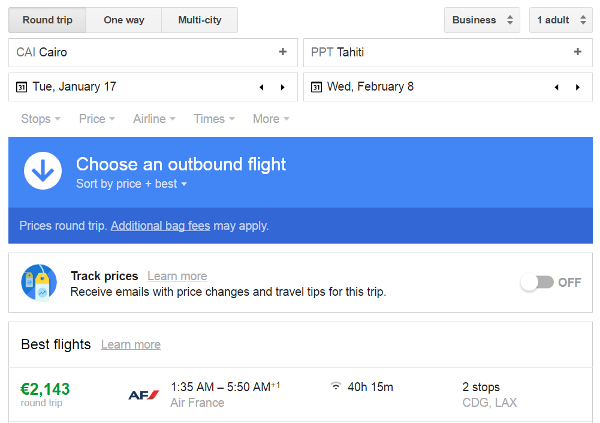The height and width of the screenshot is (423, 600).
Task: Open the 1 adult passengers dropdown
Action: (561, 20)
